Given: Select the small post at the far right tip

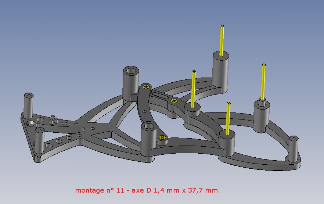Looking at the screenshot, I should 294,148.
